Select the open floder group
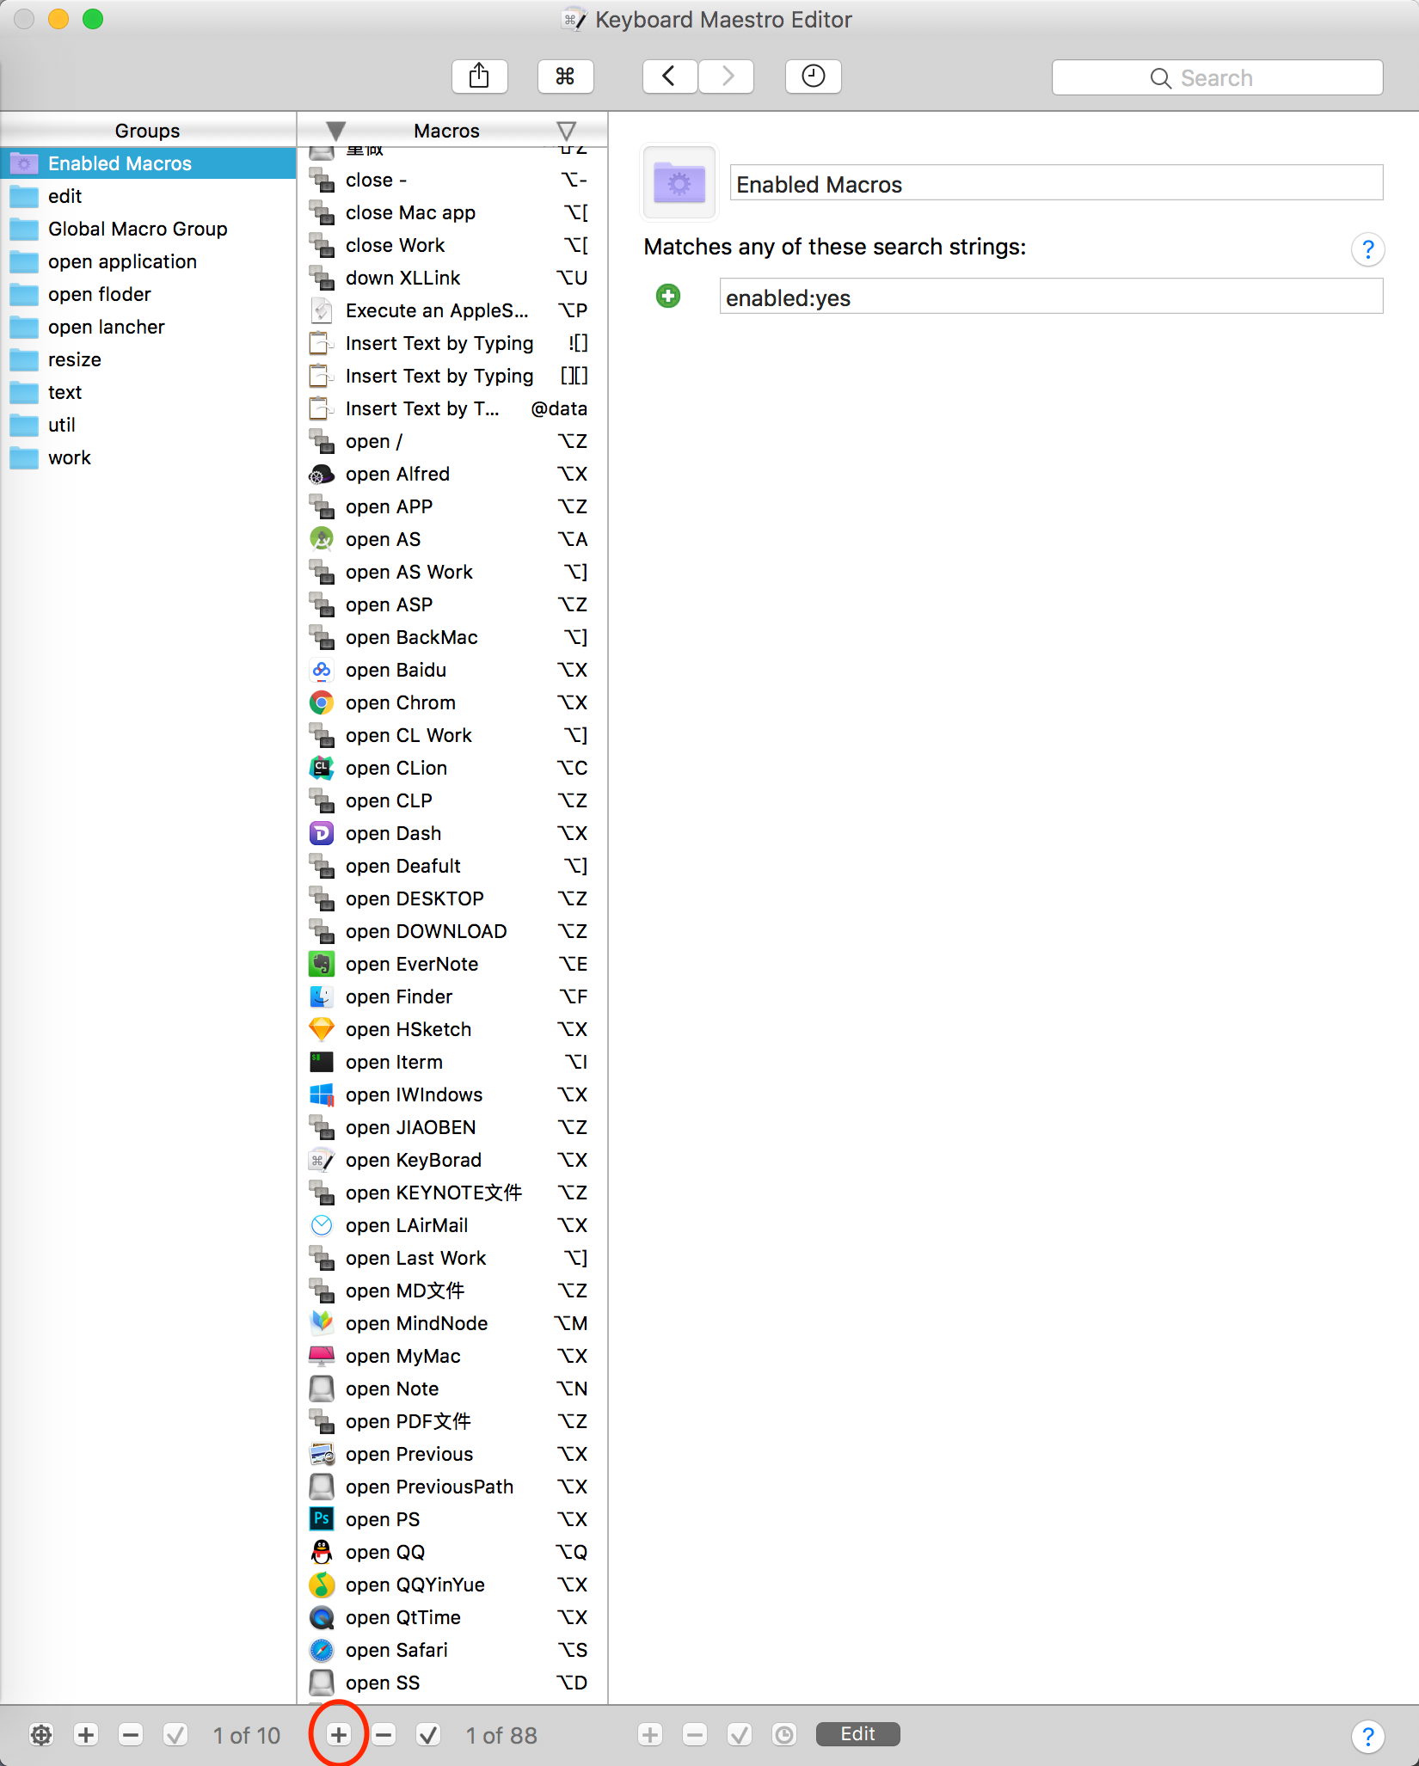 [148, 294]
